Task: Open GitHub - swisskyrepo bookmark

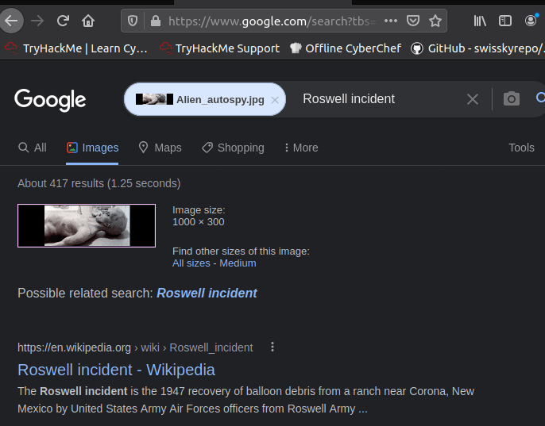Action: [x=477, y=48]
